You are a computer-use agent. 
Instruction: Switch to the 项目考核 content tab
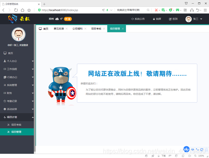click(96, 29)
